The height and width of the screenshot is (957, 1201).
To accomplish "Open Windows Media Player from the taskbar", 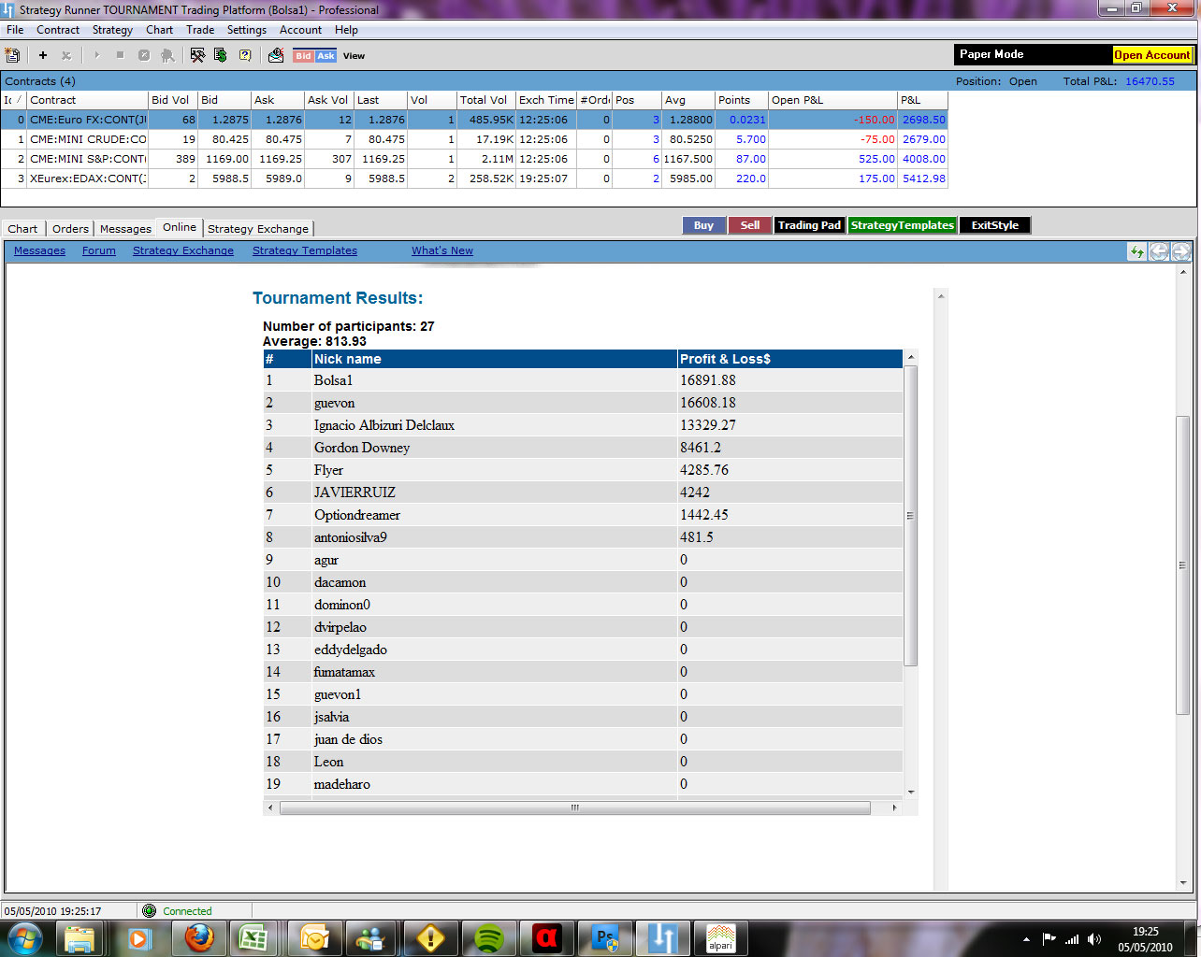I will click(140, 937).
